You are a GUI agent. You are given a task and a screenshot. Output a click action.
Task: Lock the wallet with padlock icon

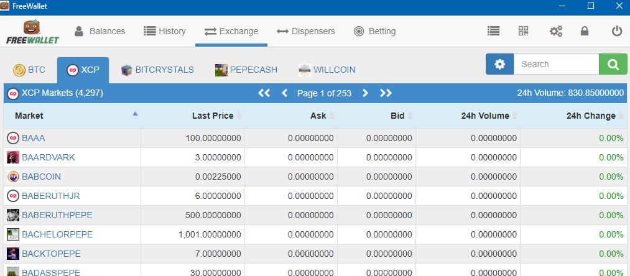[x=585, y=31]
